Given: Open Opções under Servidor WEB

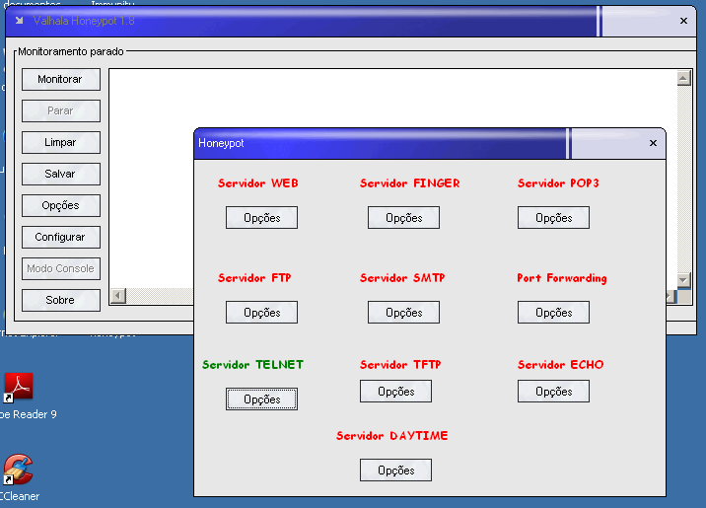Looking at the screenshot, I should pos(261,218).
